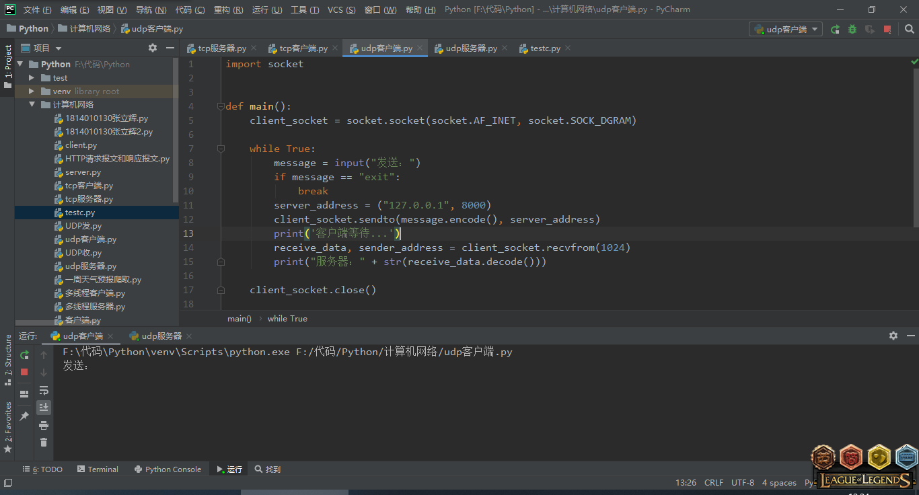Stop the process with the top toolbar stop icon
919x495 pixels.
pos(887,29)
